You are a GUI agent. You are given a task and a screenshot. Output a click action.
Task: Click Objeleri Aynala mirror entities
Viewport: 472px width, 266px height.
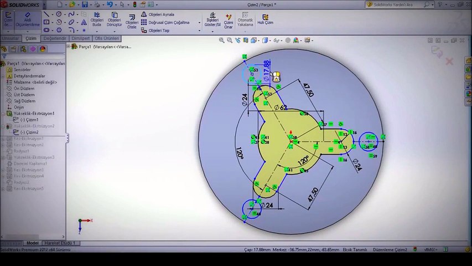158,14
